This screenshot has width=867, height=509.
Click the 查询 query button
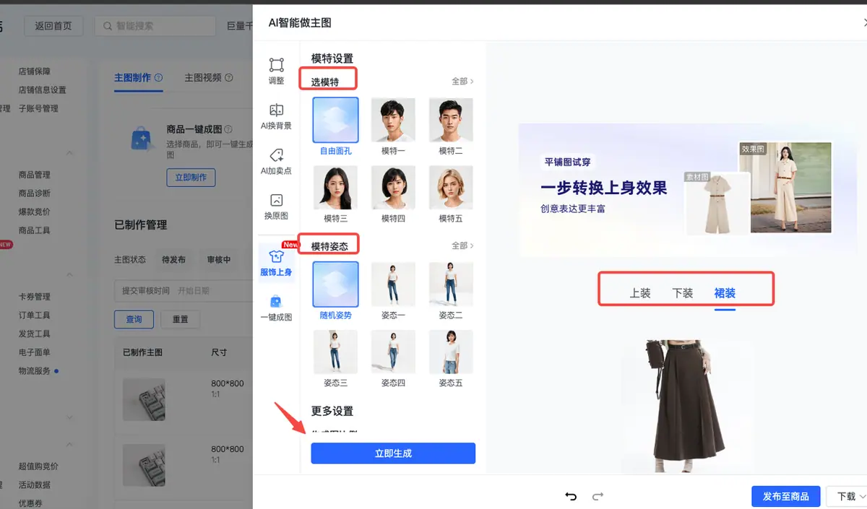pos(134,319)
